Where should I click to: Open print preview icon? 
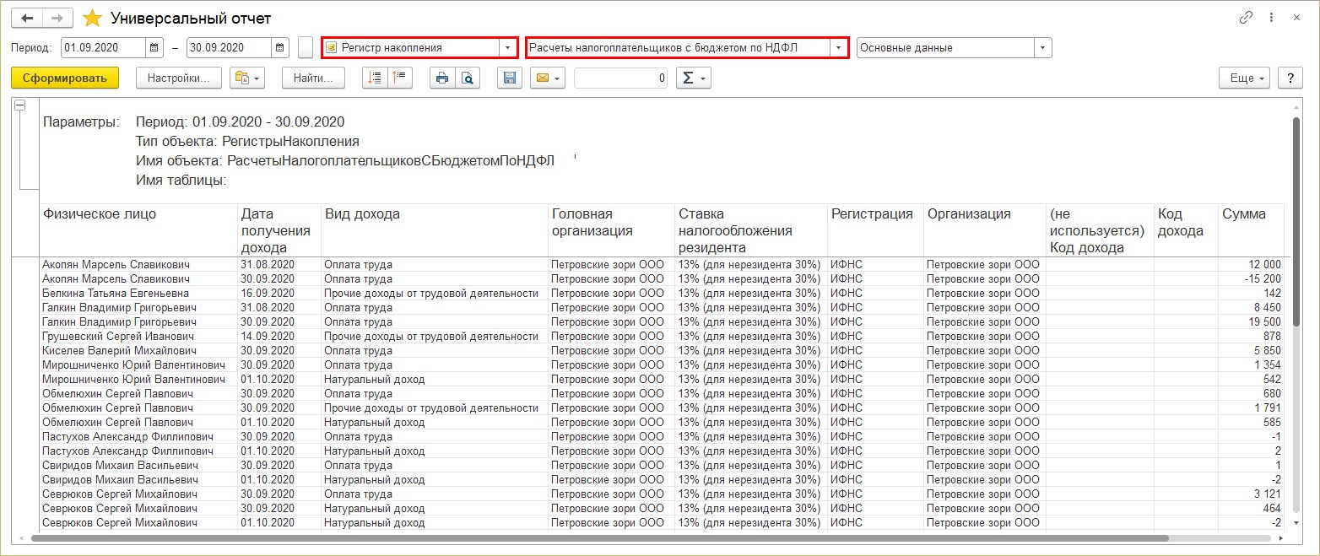pos(468,78)
